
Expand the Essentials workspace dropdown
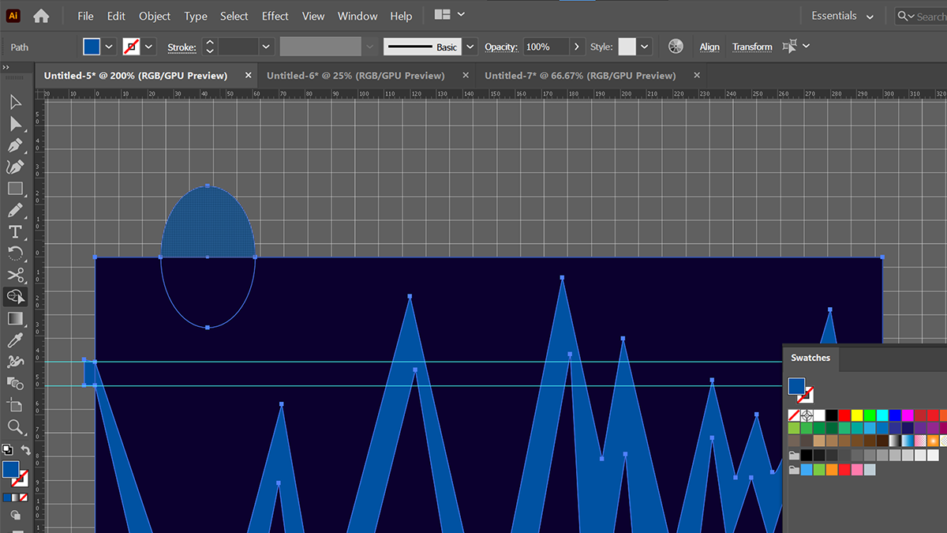click(x=870, y=17)
